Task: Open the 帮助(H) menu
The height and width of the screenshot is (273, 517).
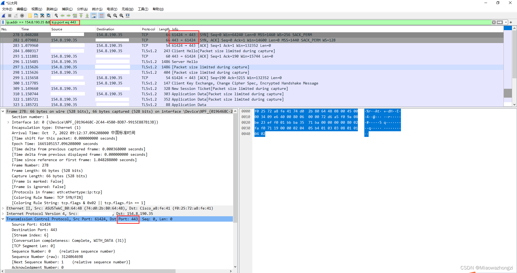Action: coord(158,9)
